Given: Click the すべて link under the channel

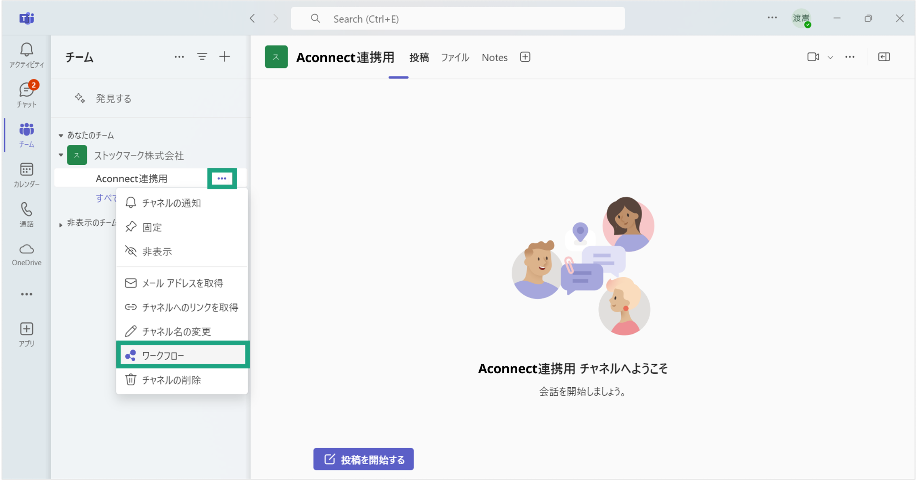Looking at the screenshot, I should [x=106, y=198].
